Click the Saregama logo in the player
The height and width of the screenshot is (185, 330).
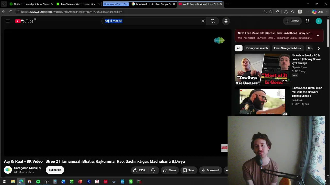(x=219, y=40)
